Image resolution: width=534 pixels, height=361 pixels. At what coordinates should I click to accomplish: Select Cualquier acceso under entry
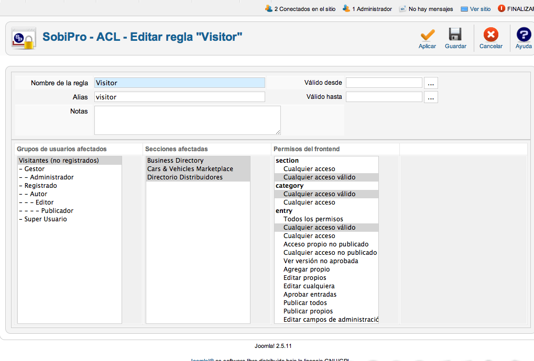(326, 236)
